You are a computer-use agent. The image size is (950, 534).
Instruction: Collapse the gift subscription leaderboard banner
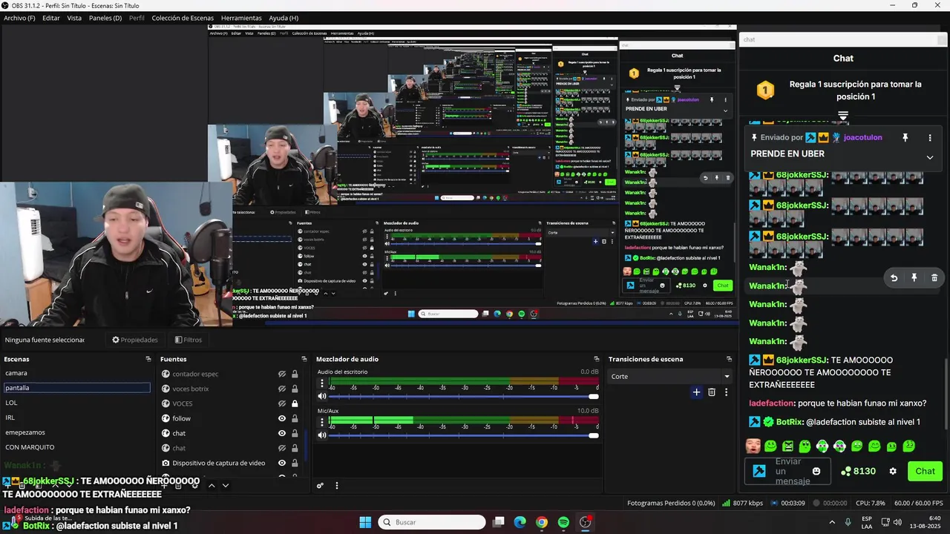point(843,116)
